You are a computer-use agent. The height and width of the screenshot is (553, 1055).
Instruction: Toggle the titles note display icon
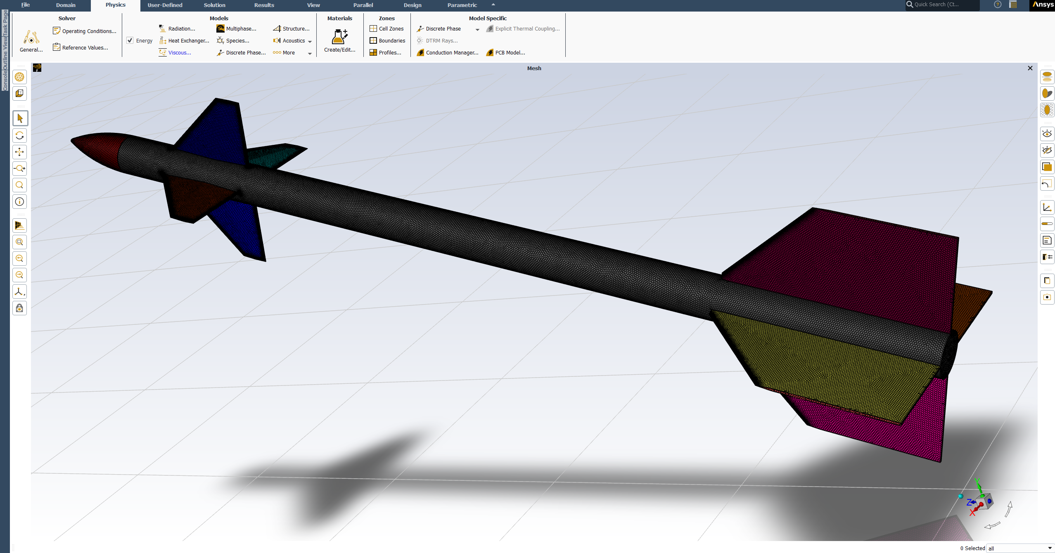[x=1047, y=240]
